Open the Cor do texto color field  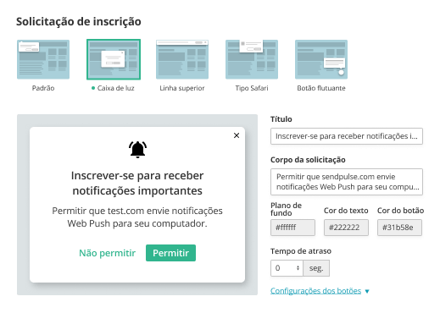click(346, 228)
